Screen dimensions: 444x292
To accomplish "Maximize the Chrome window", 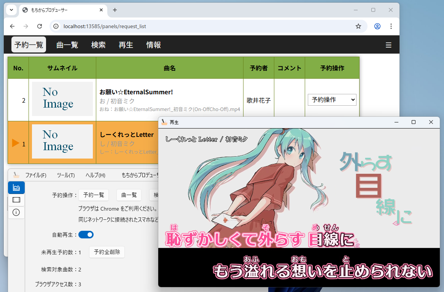I will click(373, 10).
